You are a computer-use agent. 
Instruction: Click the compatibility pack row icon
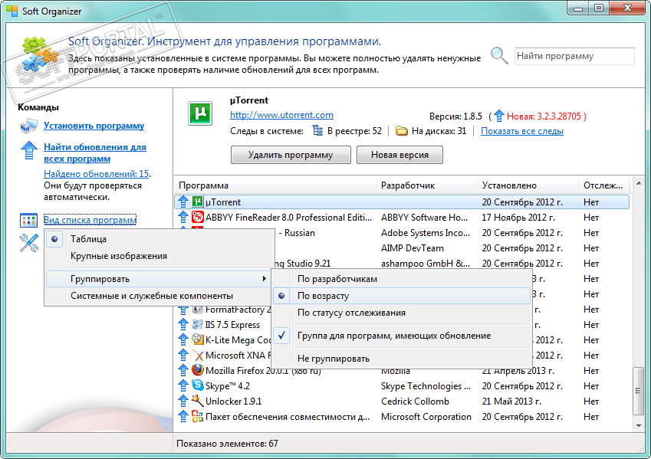[x=198, y=416]
